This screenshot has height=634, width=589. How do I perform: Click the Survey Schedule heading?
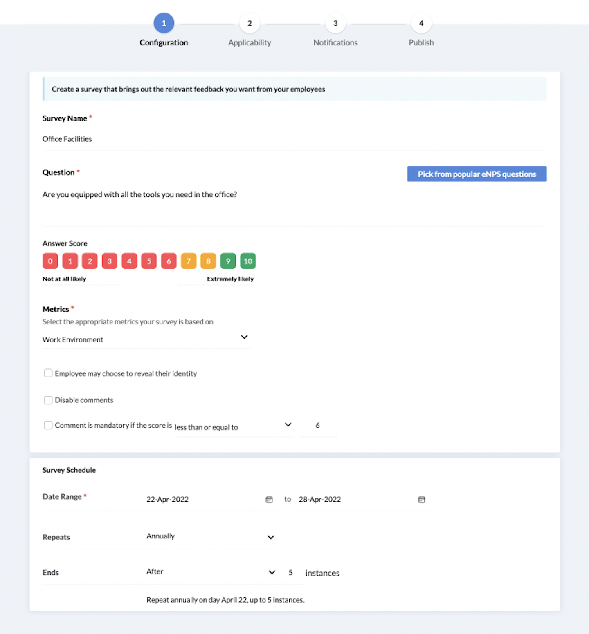pos(69,470)
